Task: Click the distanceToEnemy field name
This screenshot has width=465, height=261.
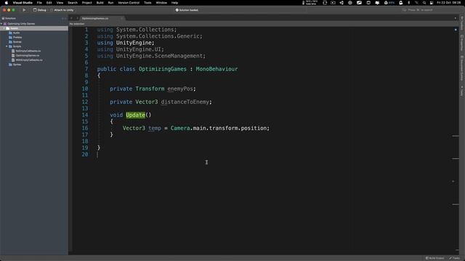Action: (x=185, y=101)
